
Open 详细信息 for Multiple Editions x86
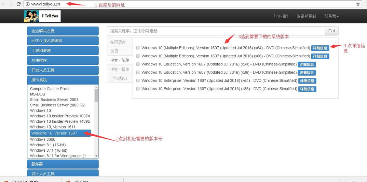pyautogui.click(x=320, y=56)
